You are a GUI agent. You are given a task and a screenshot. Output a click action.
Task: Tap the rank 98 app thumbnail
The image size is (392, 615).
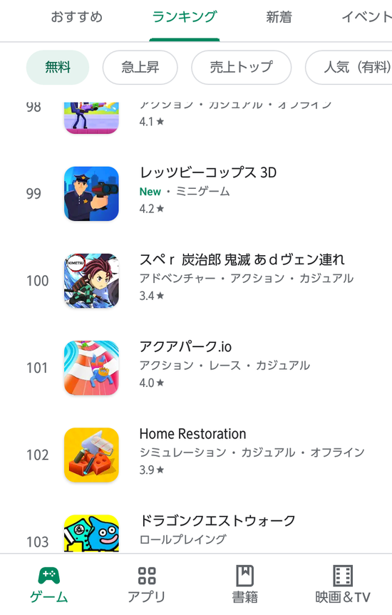tap(91, 118)
